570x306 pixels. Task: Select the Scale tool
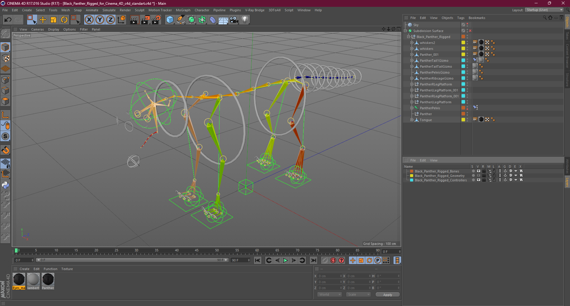(53, 20)
